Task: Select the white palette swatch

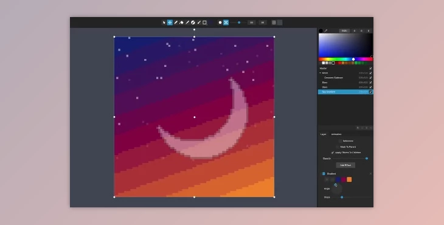Action: coord(324,63)
